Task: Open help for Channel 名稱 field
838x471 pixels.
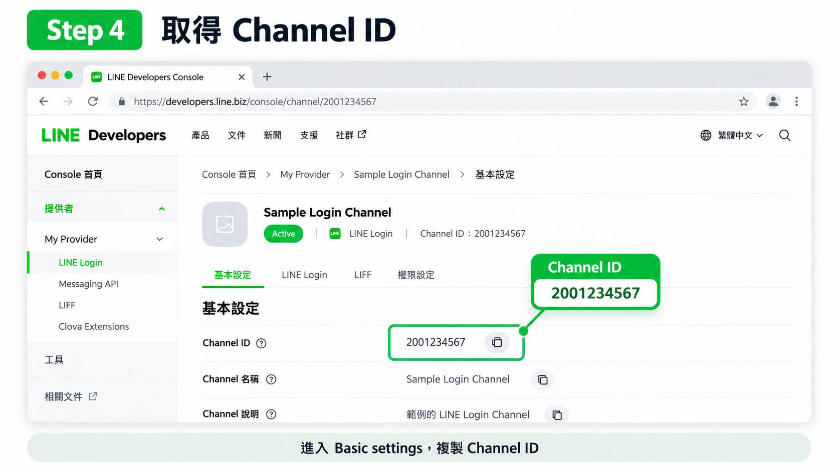Action: click(271, 379)
